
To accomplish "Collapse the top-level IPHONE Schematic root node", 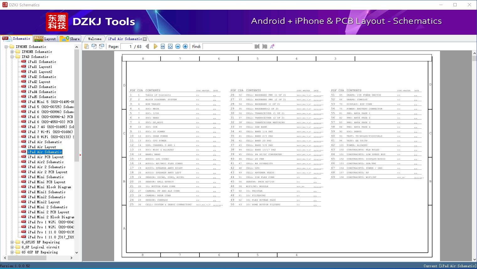I will point(6,47).
